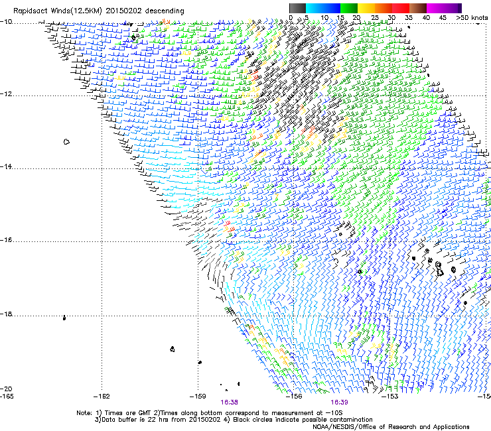Viewport: 491px width, 431px height.
Task: Click the 'Note: 1) Times are GMT' line
Action: (210, 413)
